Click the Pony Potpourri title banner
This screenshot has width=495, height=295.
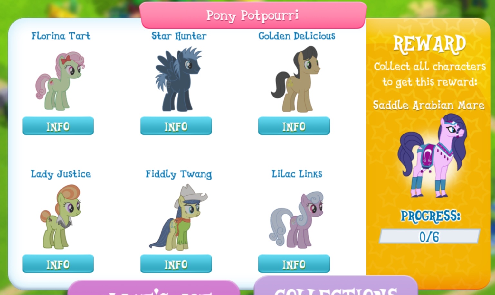coord(253,15)
